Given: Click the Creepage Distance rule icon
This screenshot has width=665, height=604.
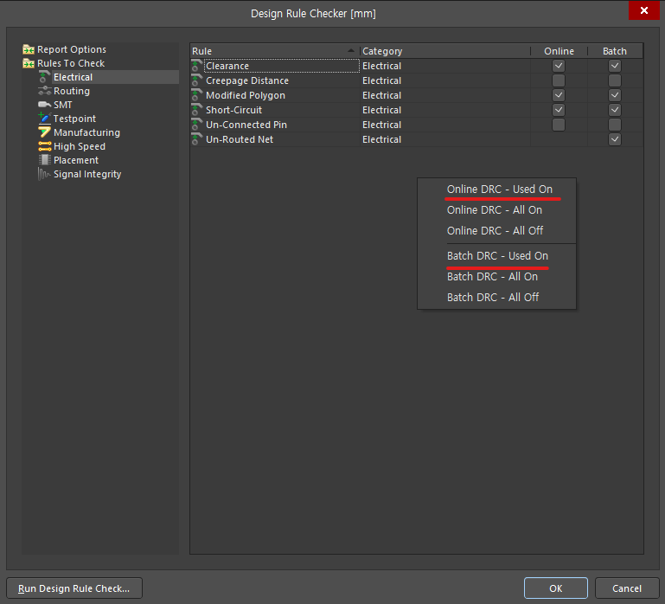Looking at the screenshot, I should coord(196,80).
